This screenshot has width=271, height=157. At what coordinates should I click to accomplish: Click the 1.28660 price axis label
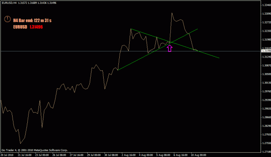point(267,117)
